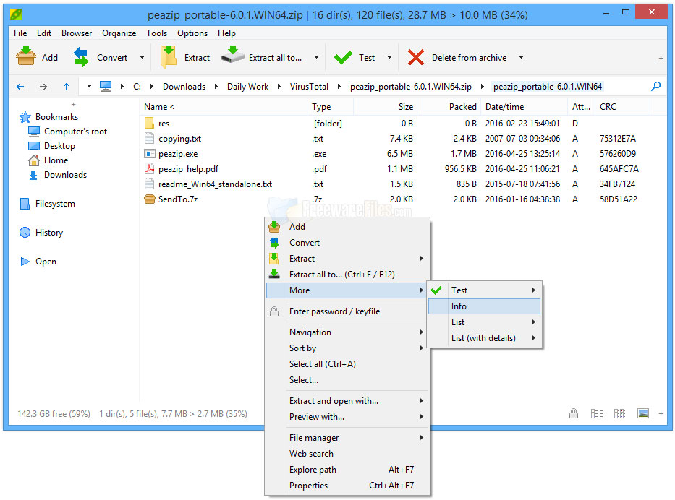This screenshot has width=675, height=500.
Task: Switch to image thumbnail view in status bar
Action: (643, 413)
